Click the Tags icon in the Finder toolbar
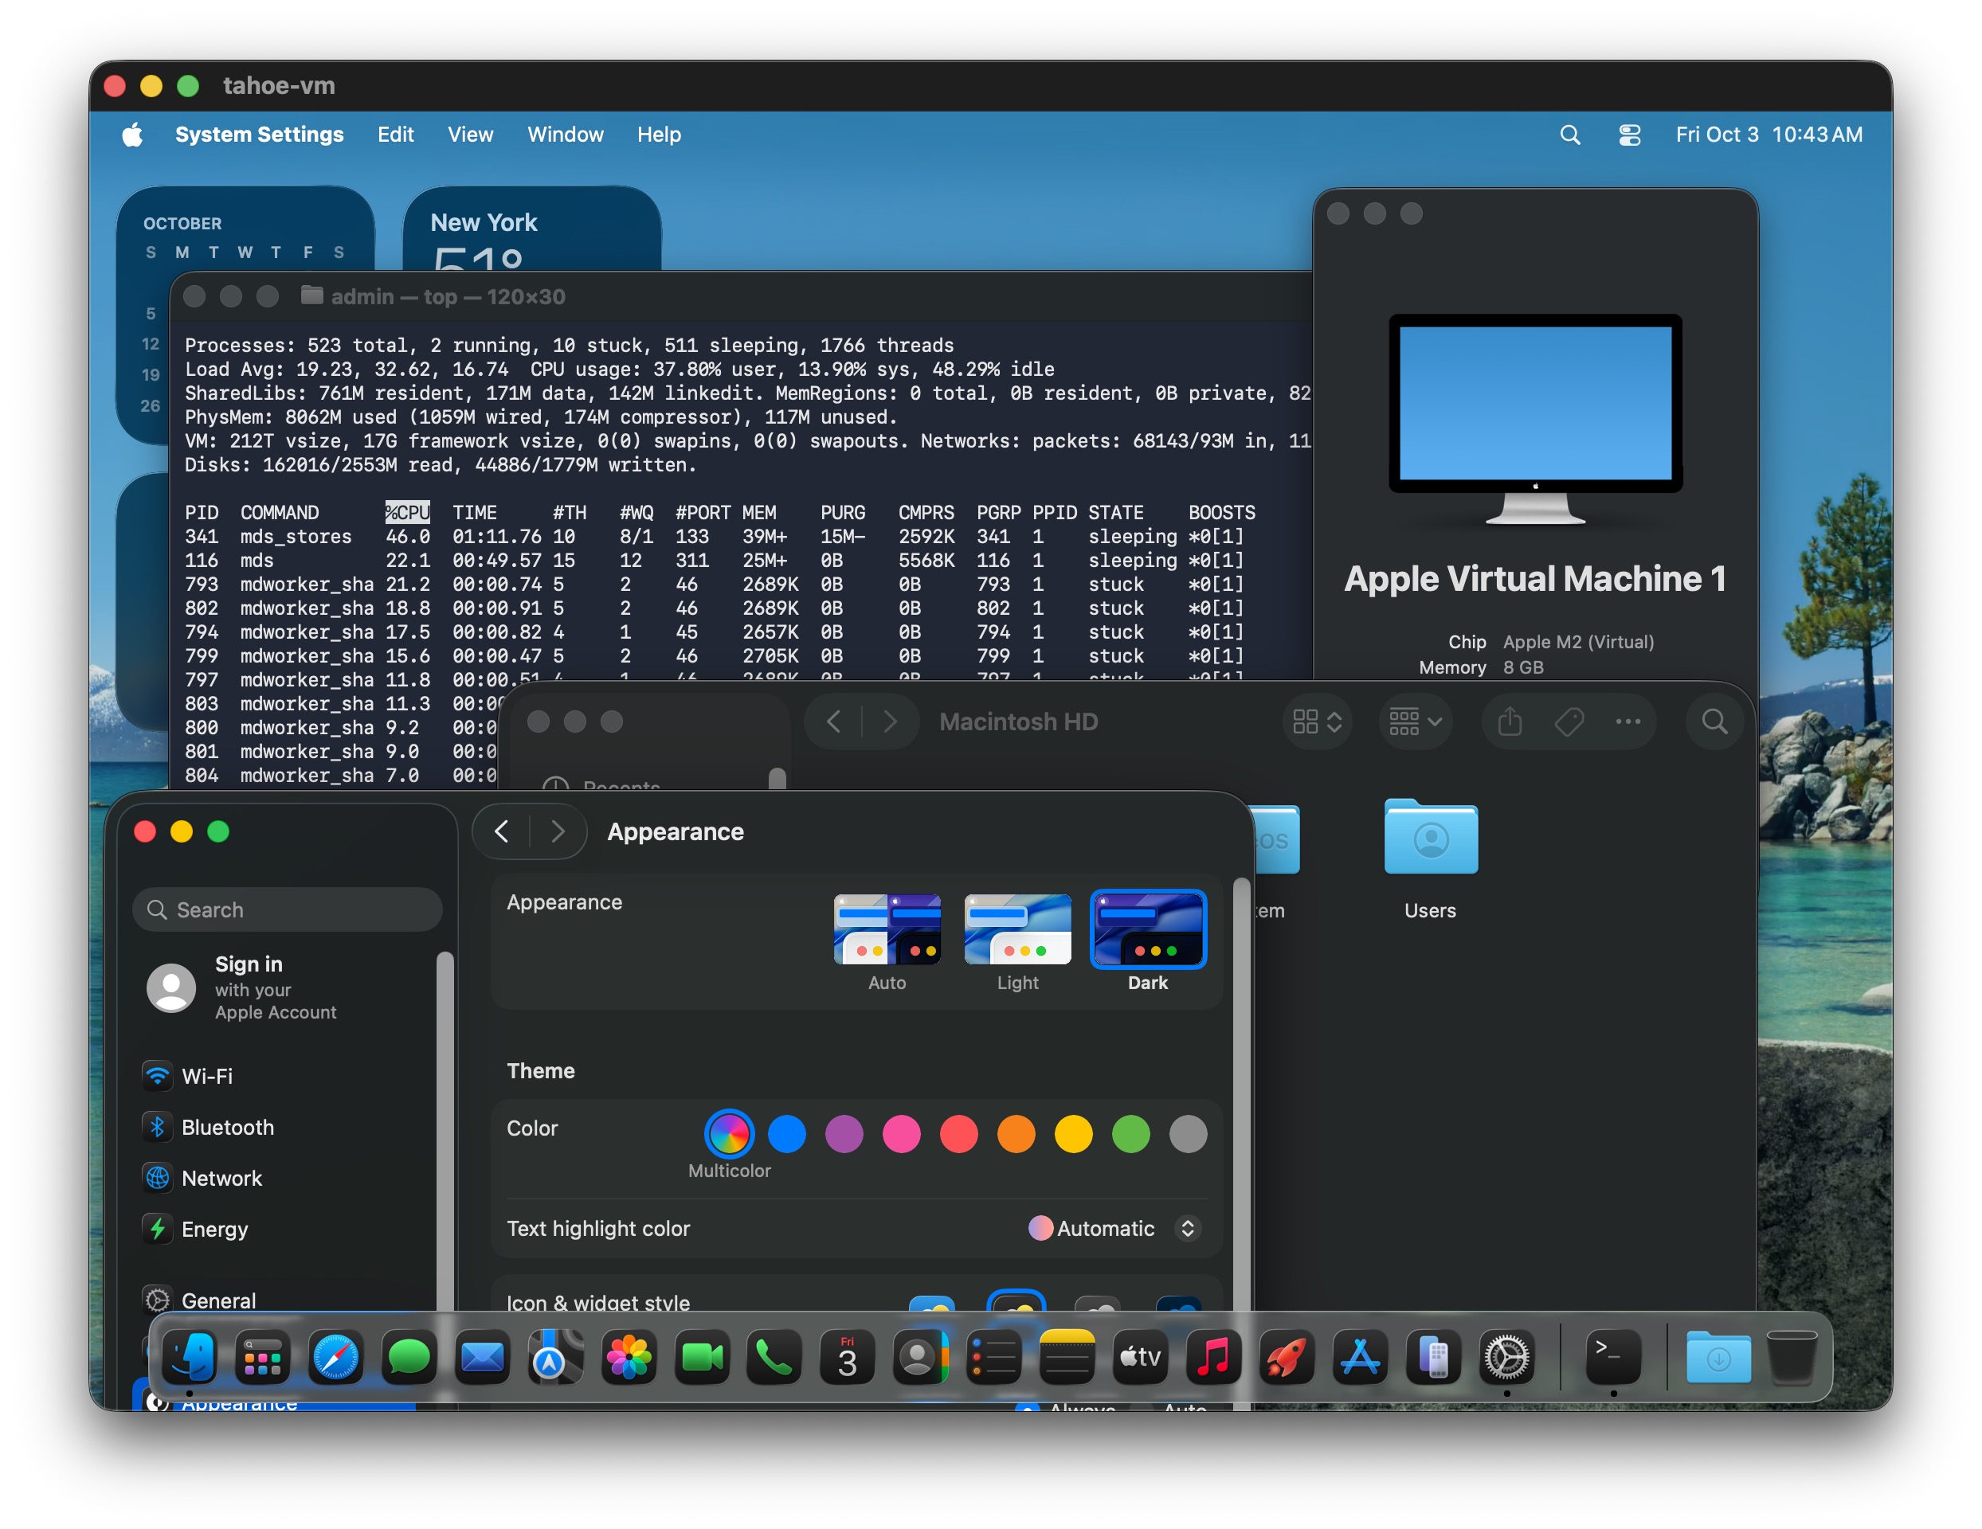 tap(1569, 721)
